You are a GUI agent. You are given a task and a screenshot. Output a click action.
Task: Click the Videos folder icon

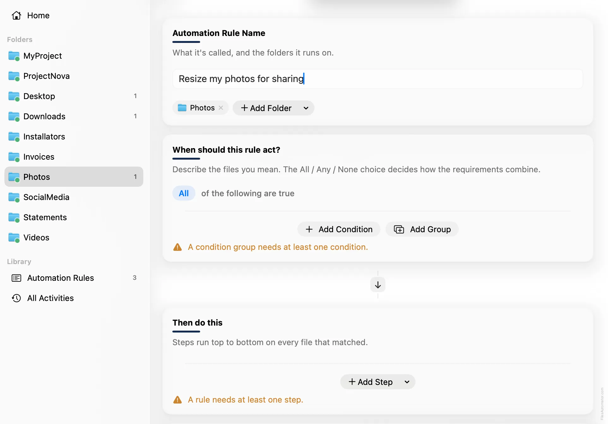[x=14, y=238]
